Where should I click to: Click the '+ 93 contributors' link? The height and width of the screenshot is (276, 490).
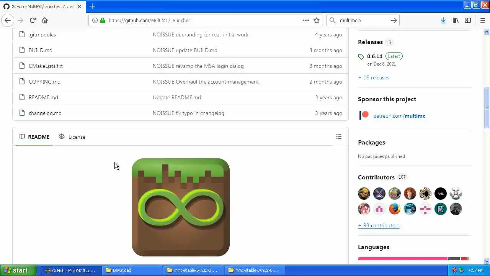pos(379,225)
